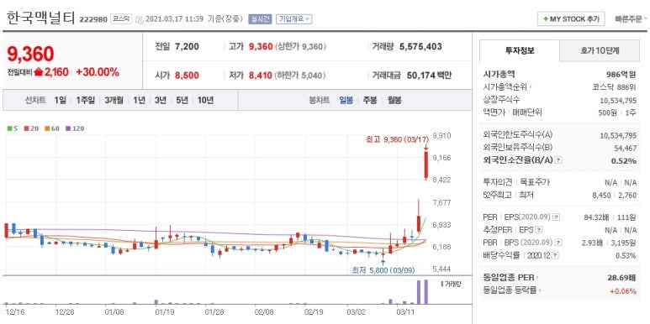Screen dimensions: 650x324
Task: Click the green 5-day moving average legend
Action: [x=13, y=128]
